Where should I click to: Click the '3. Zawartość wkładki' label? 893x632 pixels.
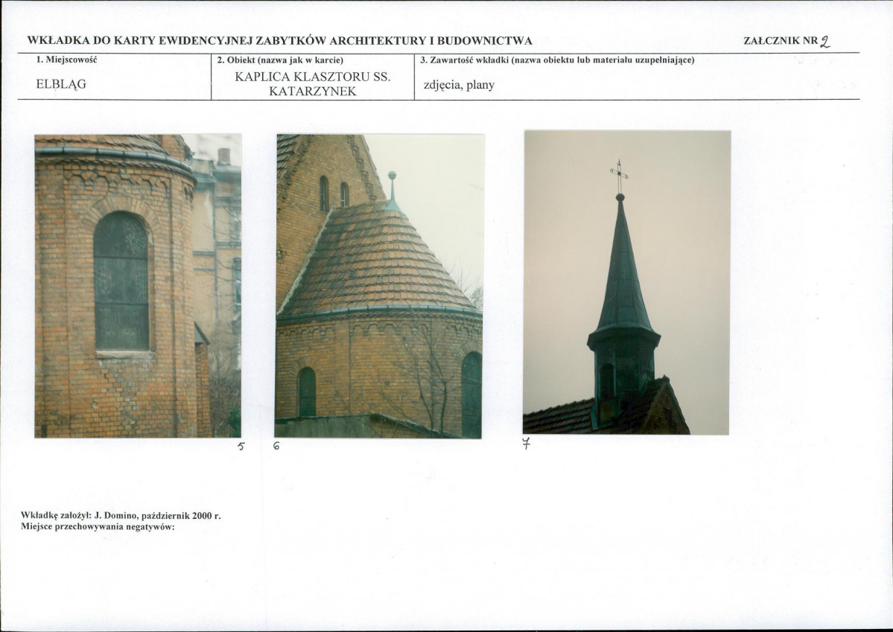coord(557,60)
